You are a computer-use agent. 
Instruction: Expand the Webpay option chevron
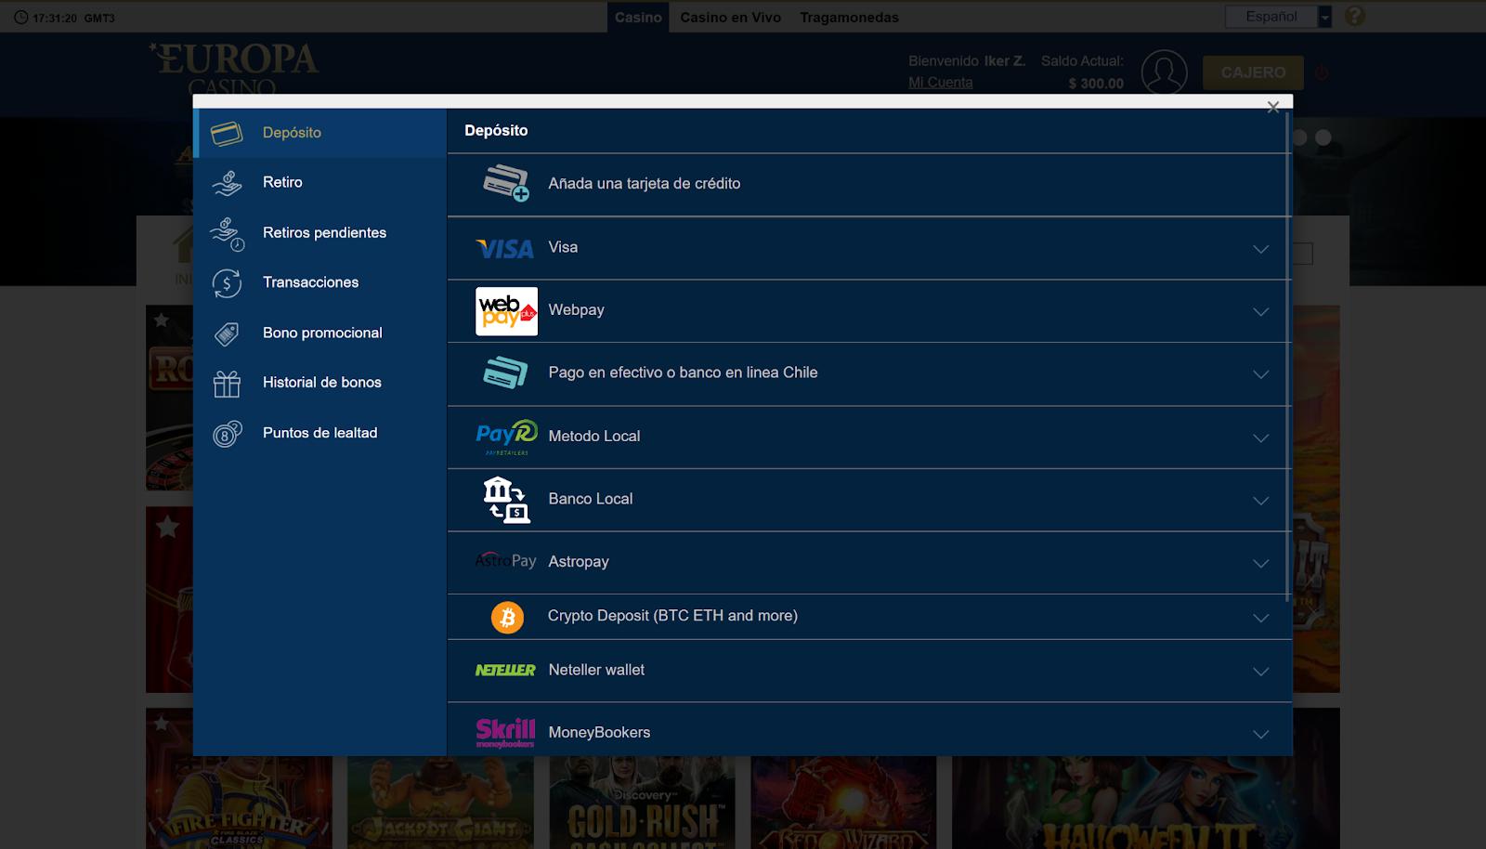1260,312
